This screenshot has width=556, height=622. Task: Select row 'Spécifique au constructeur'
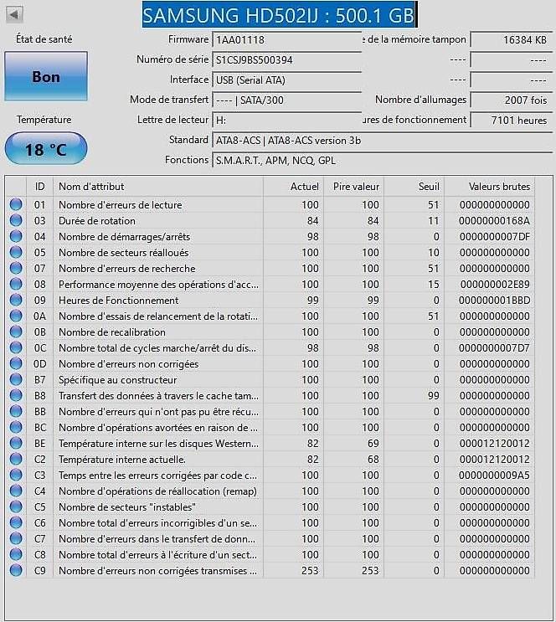coord(270,379)
